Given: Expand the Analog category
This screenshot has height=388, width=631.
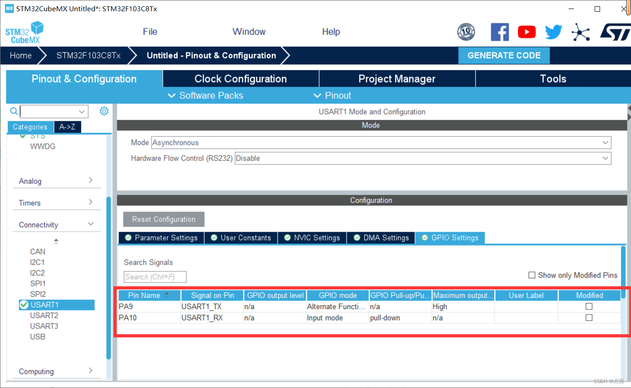Looking at the screenshot, I should pyautogui.click(x=56, y=181).
